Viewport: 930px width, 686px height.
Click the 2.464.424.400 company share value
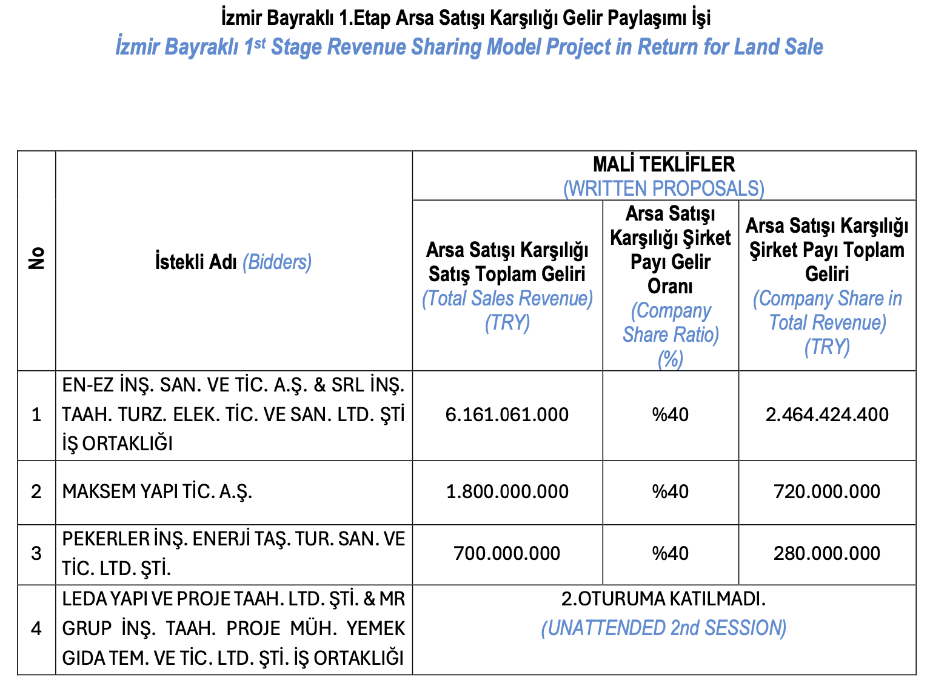pyautogui.click(x=827, y=415)
